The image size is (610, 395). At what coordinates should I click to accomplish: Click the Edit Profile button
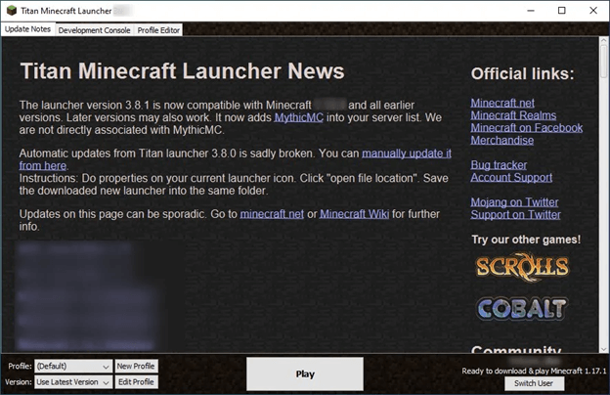pyautogui.click(x=136, y=382)
